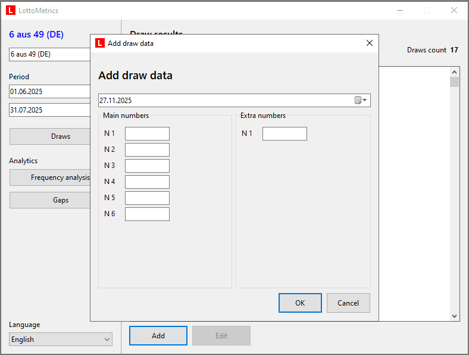Open the calendar picker in date field

361,100
